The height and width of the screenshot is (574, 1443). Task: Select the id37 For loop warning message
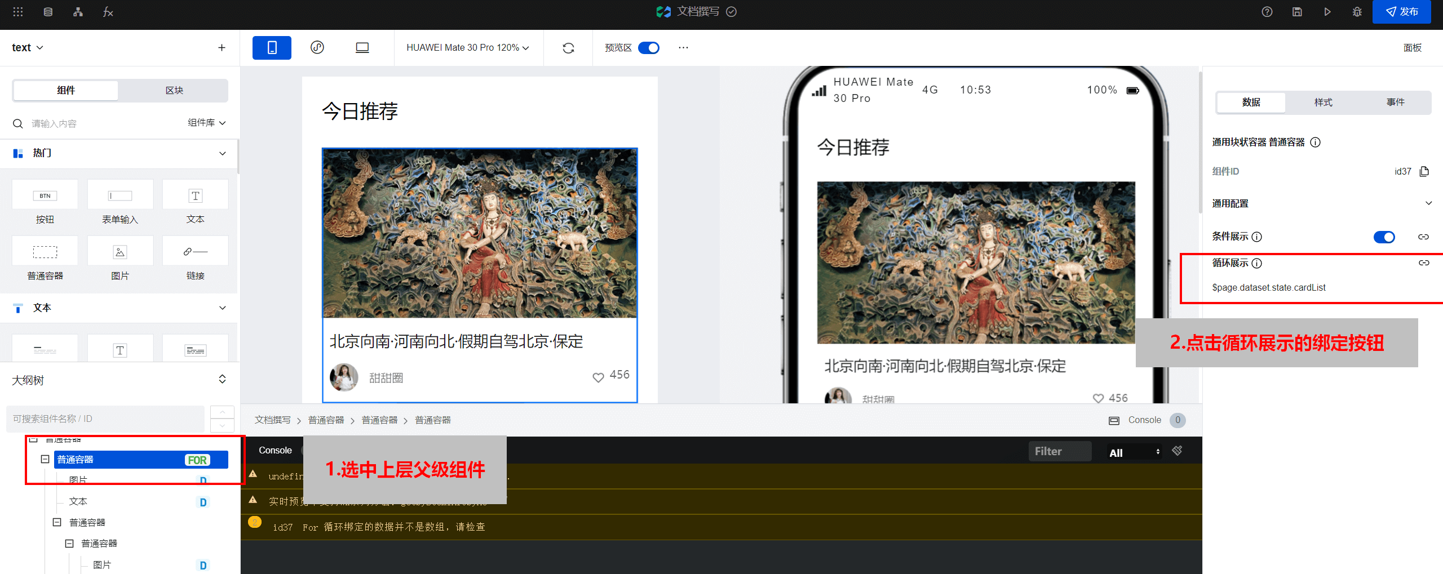click(x=379, y=527)
